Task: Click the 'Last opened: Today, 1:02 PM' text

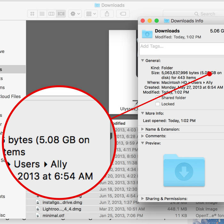Action: pos(169,121)
